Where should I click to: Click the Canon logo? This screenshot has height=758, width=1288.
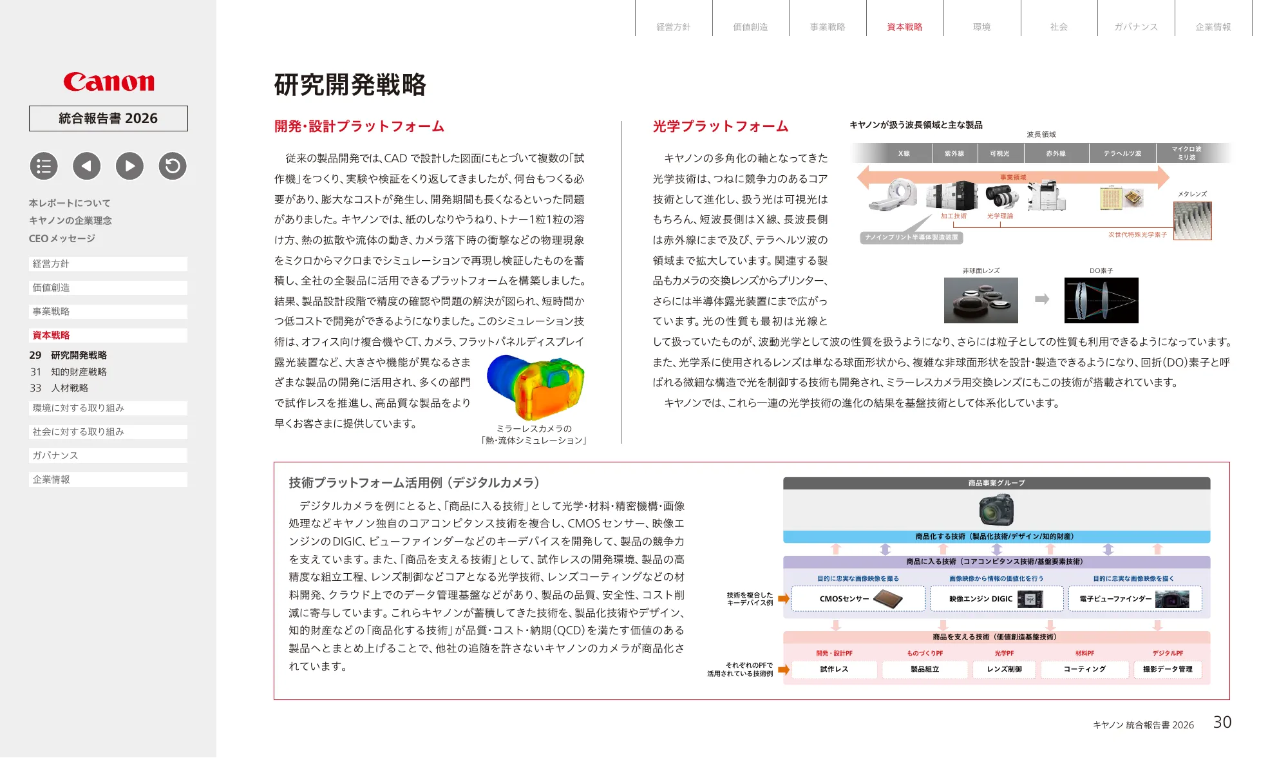pos(109,82)
